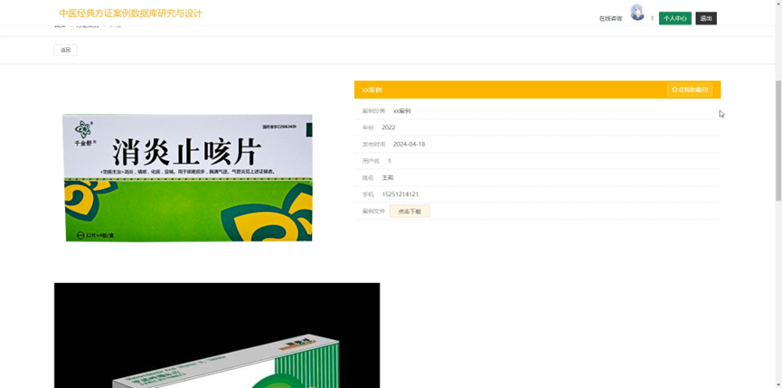
Task: Click the site title 中医经典方证案例数据库研究与设计
Action: click(x=131, y=14)
